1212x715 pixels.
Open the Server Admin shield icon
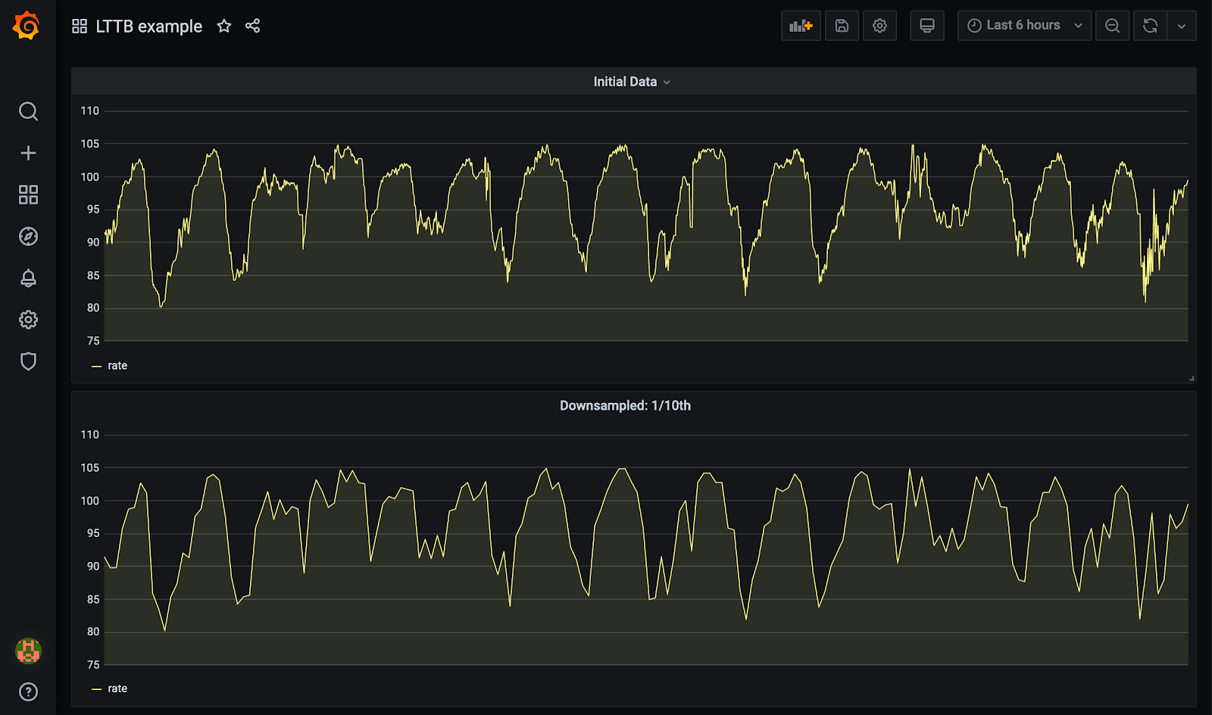click(28, 361)
